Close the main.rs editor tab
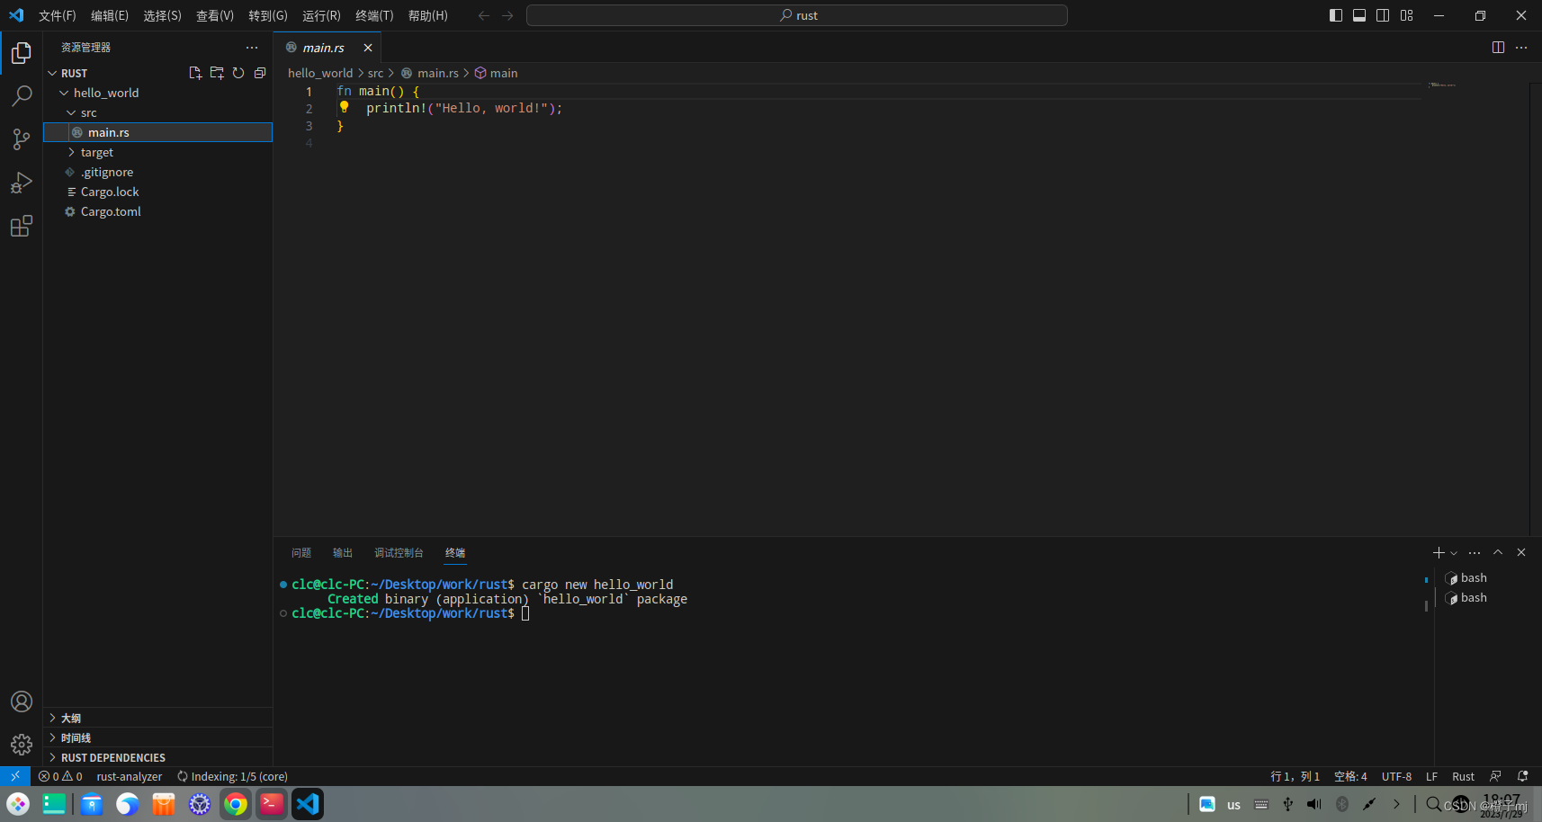The width and height of the screenshot is (1542, 822). 368,48
